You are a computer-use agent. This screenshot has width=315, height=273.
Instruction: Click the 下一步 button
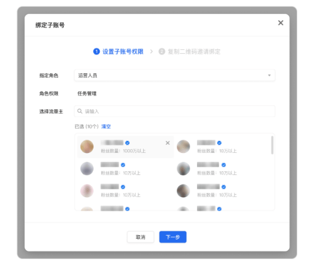[x=173, y=237]
